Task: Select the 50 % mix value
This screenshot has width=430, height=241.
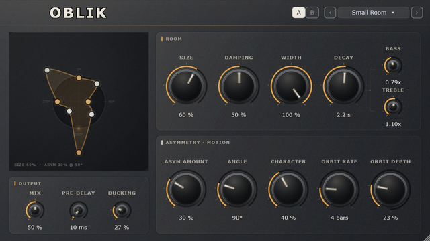Action: (x=35, y=228)
